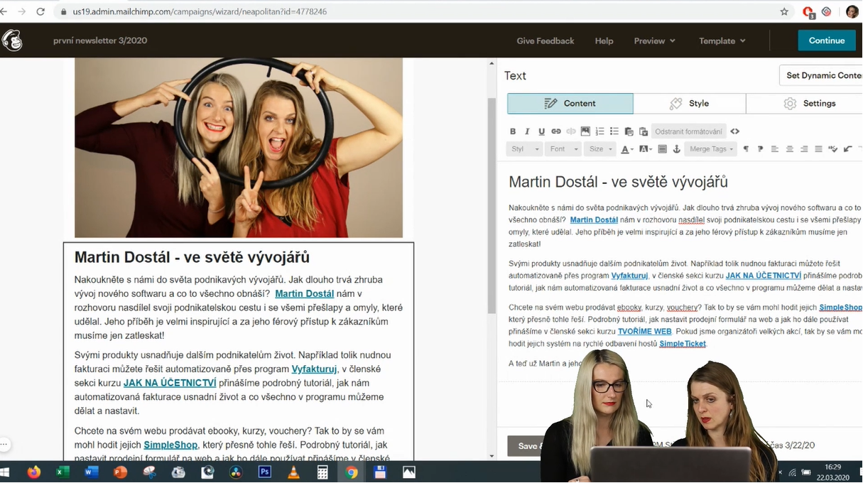This screenshot has width=863, height=483.
Task: Open PowerPoint from the taskbar
Action: pos(120,472)
